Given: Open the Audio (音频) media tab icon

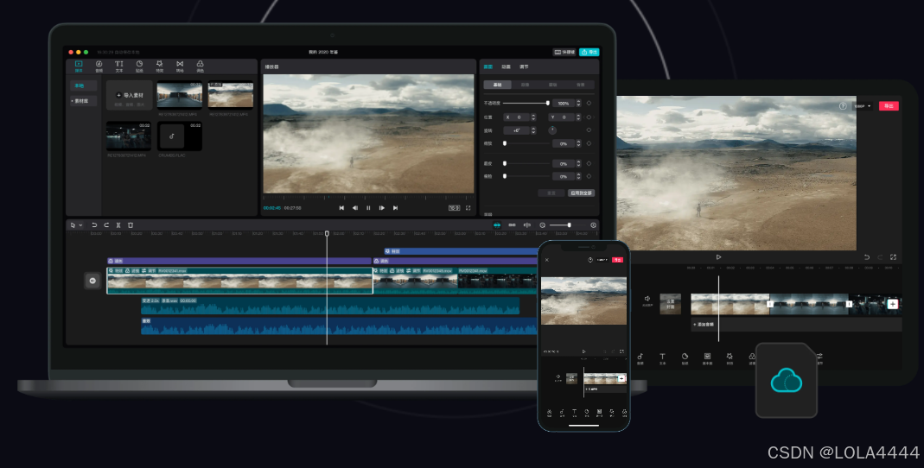Looking at the screenshot, I should 99,66.
